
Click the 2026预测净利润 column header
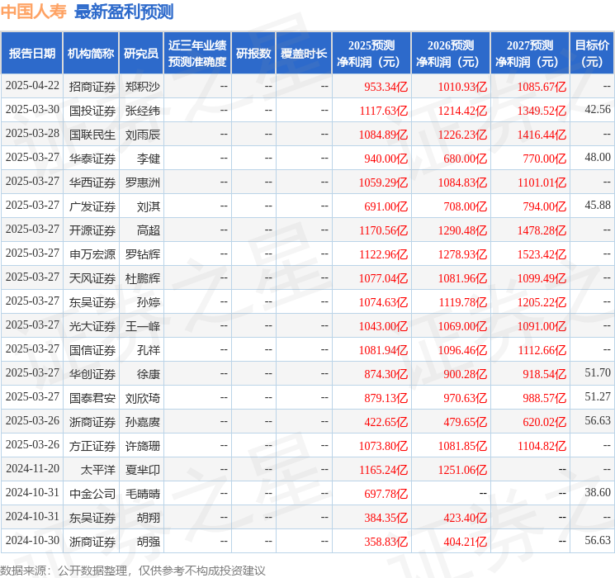coord(451,54)
